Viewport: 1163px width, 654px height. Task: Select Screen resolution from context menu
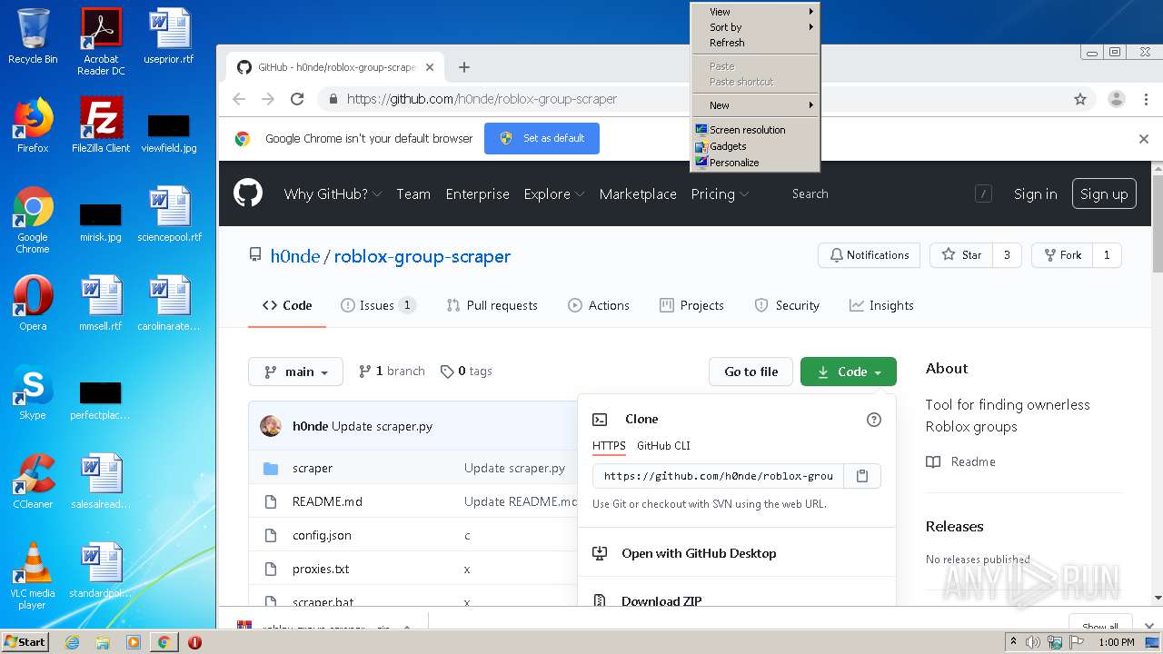(755, 130)
